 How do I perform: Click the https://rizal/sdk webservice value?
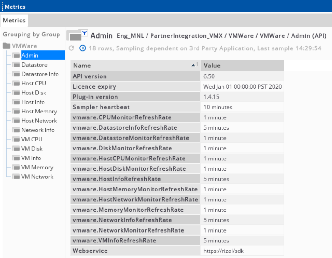tap(223, 251)
